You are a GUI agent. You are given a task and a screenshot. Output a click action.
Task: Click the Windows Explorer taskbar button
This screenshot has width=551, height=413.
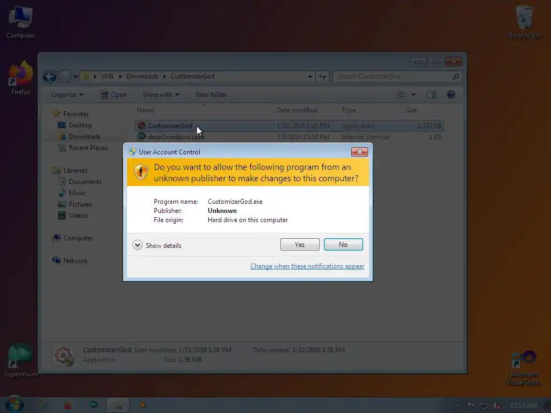(x=118, y=405)
